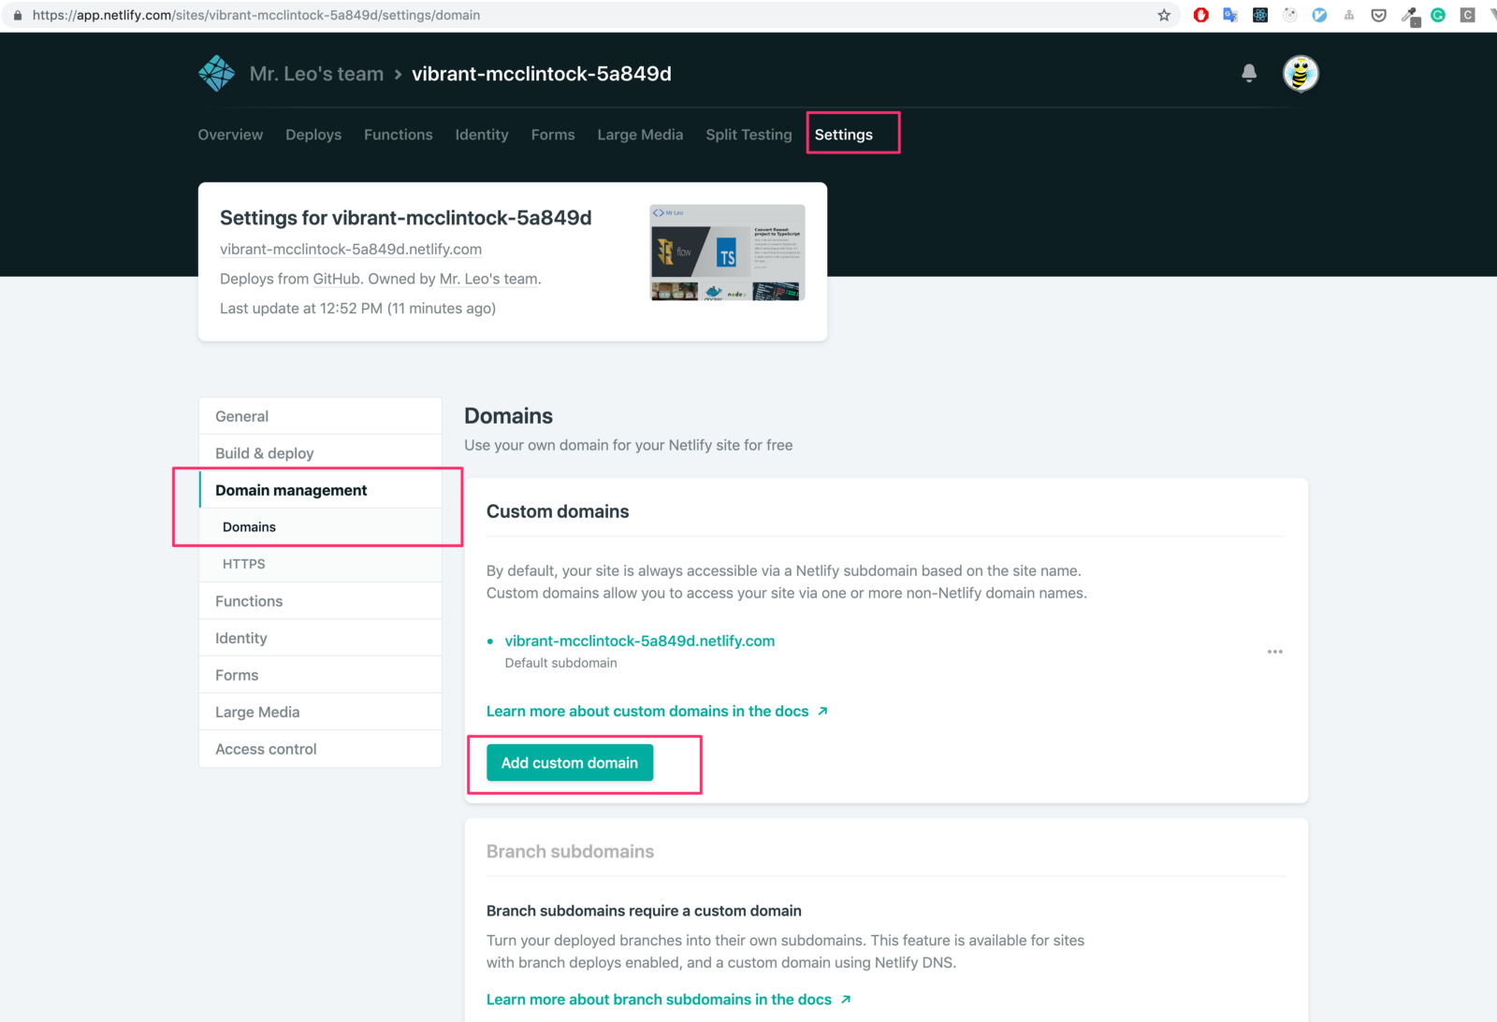Open default subdomain link in Custom domains
Screen dimensions: 1497x1022
click(640, 641)
